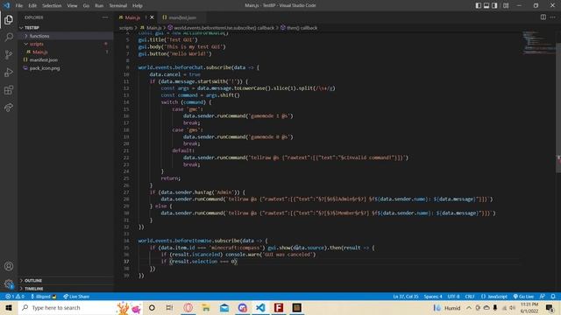This screenshot has width=561, height=315.
Task: Open the Go menu
Action: 86,5
